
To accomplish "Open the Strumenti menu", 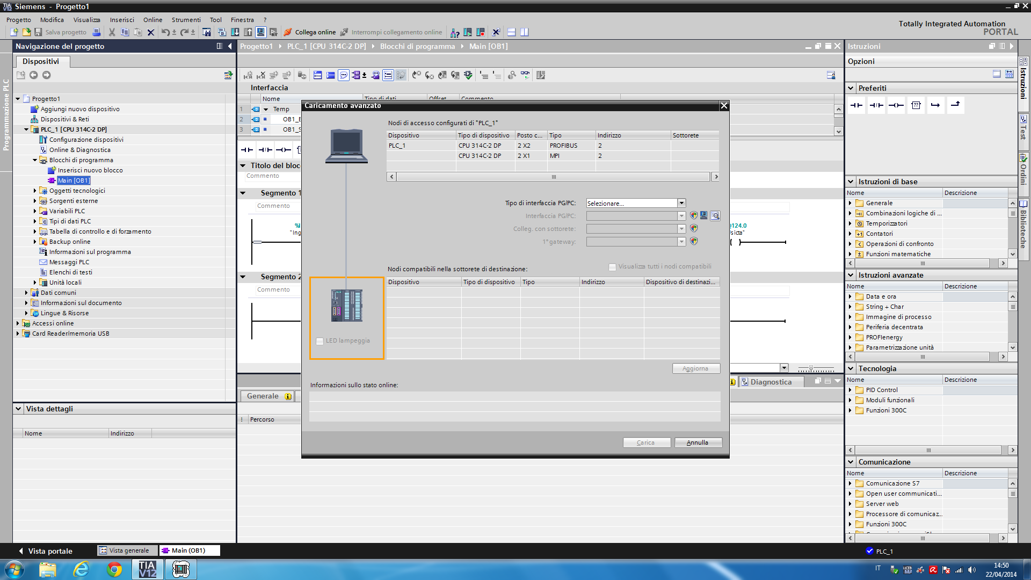I will (x=186, y=20).
